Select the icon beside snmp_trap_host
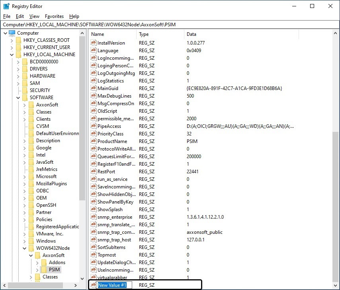 coord(94,239)
